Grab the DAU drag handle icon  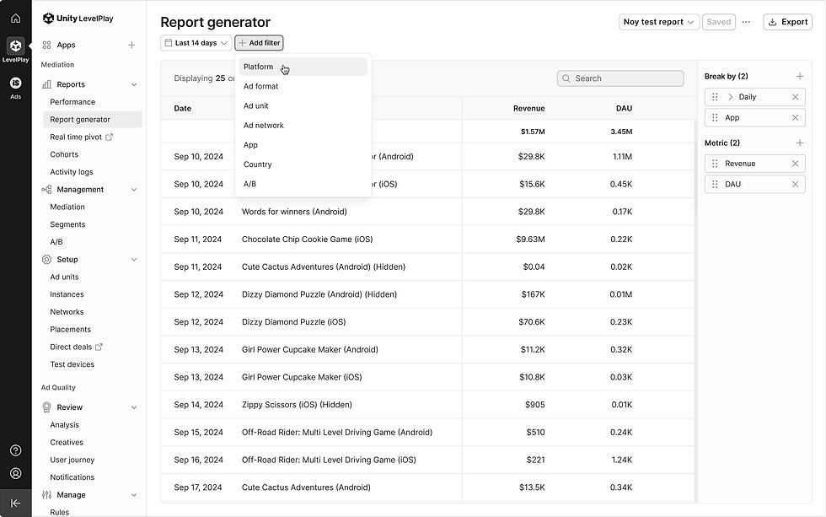coord(715,184)
